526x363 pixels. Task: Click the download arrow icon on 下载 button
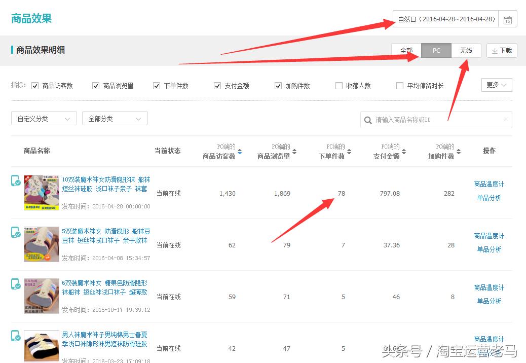point(494,51)
